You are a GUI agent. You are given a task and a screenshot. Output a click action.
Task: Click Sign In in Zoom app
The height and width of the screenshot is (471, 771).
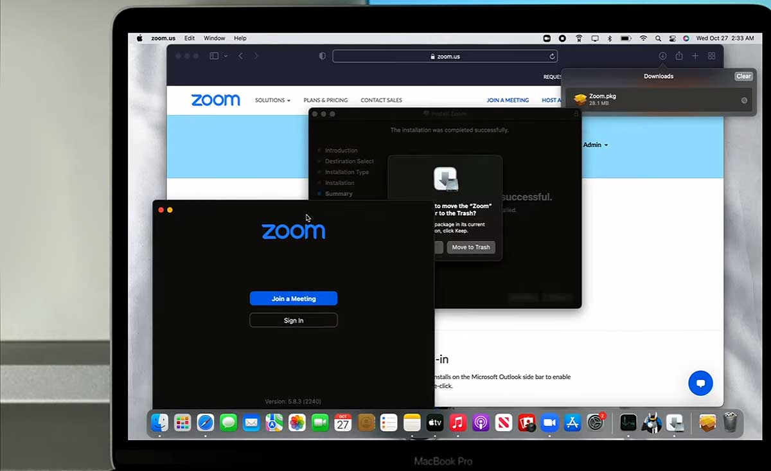click(x=294, y=320)
